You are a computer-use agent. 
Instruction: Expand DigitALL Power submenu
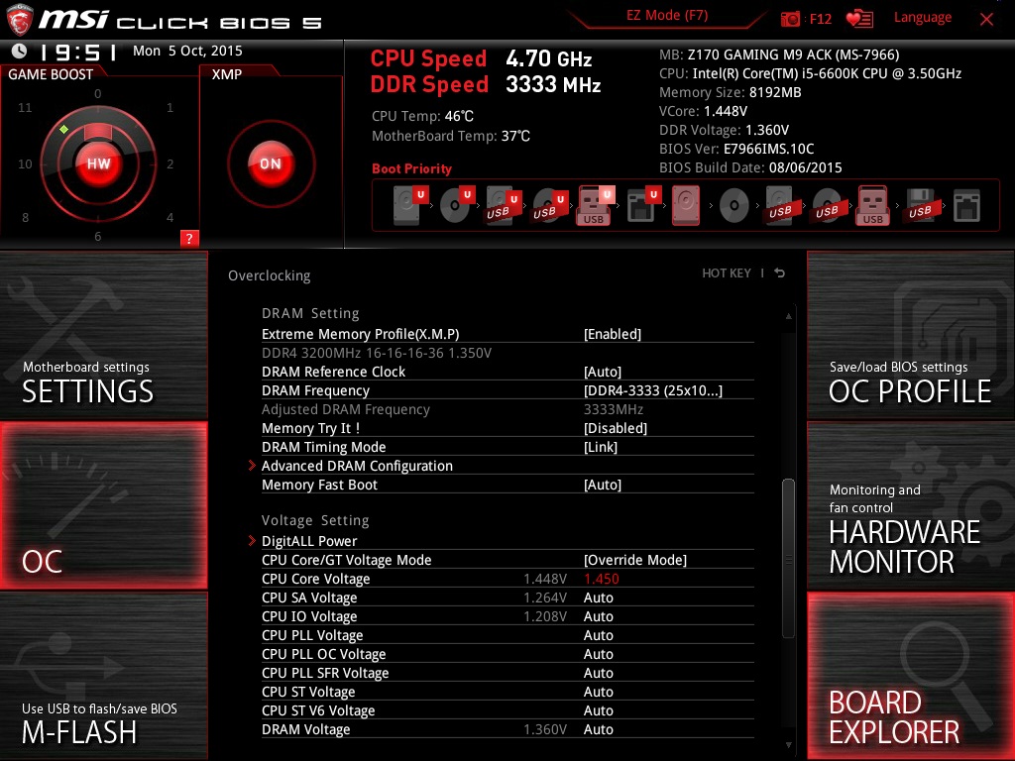(x=309, y=541)
